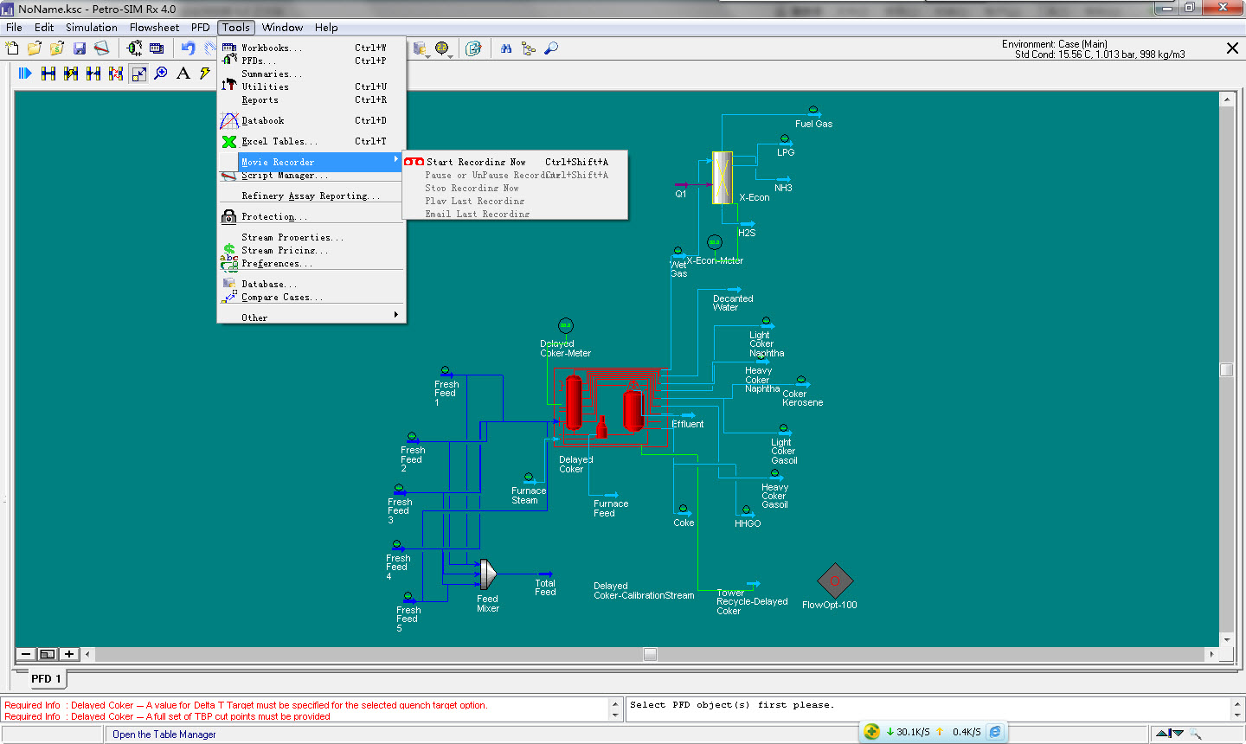Click the PFD scroll right arrow

pyautogui.click(x=1211, y=655)
